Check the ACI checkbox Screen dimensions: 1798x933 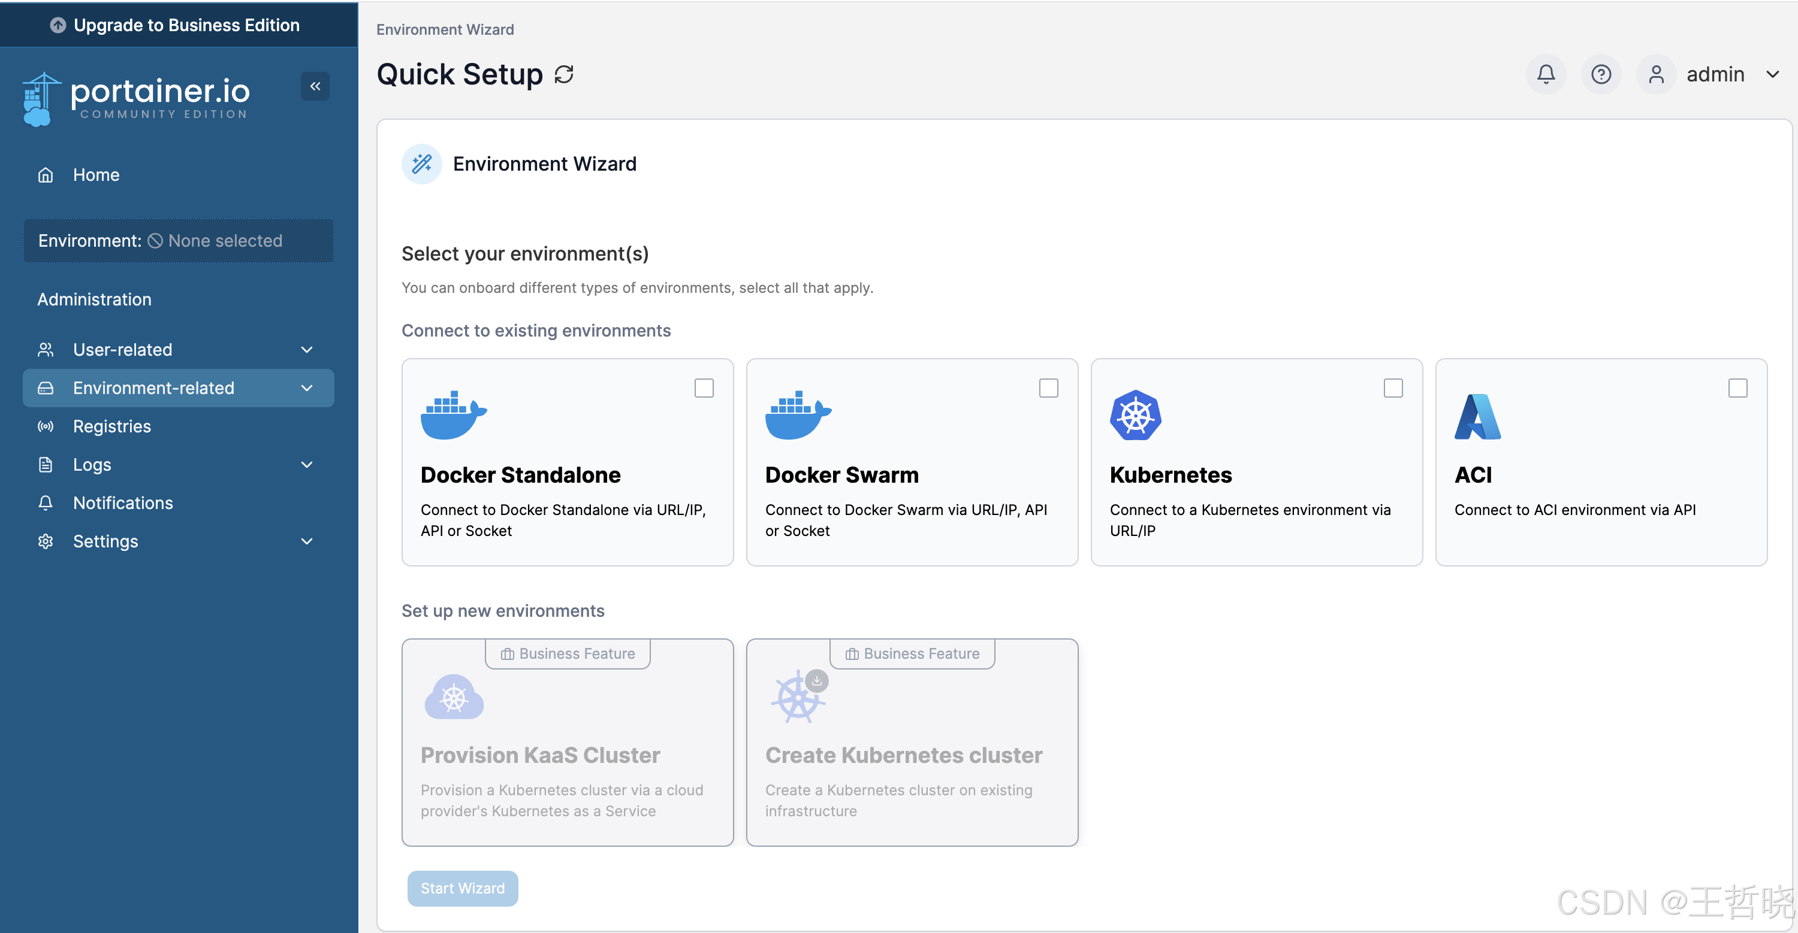click(x=1738, y=387)
